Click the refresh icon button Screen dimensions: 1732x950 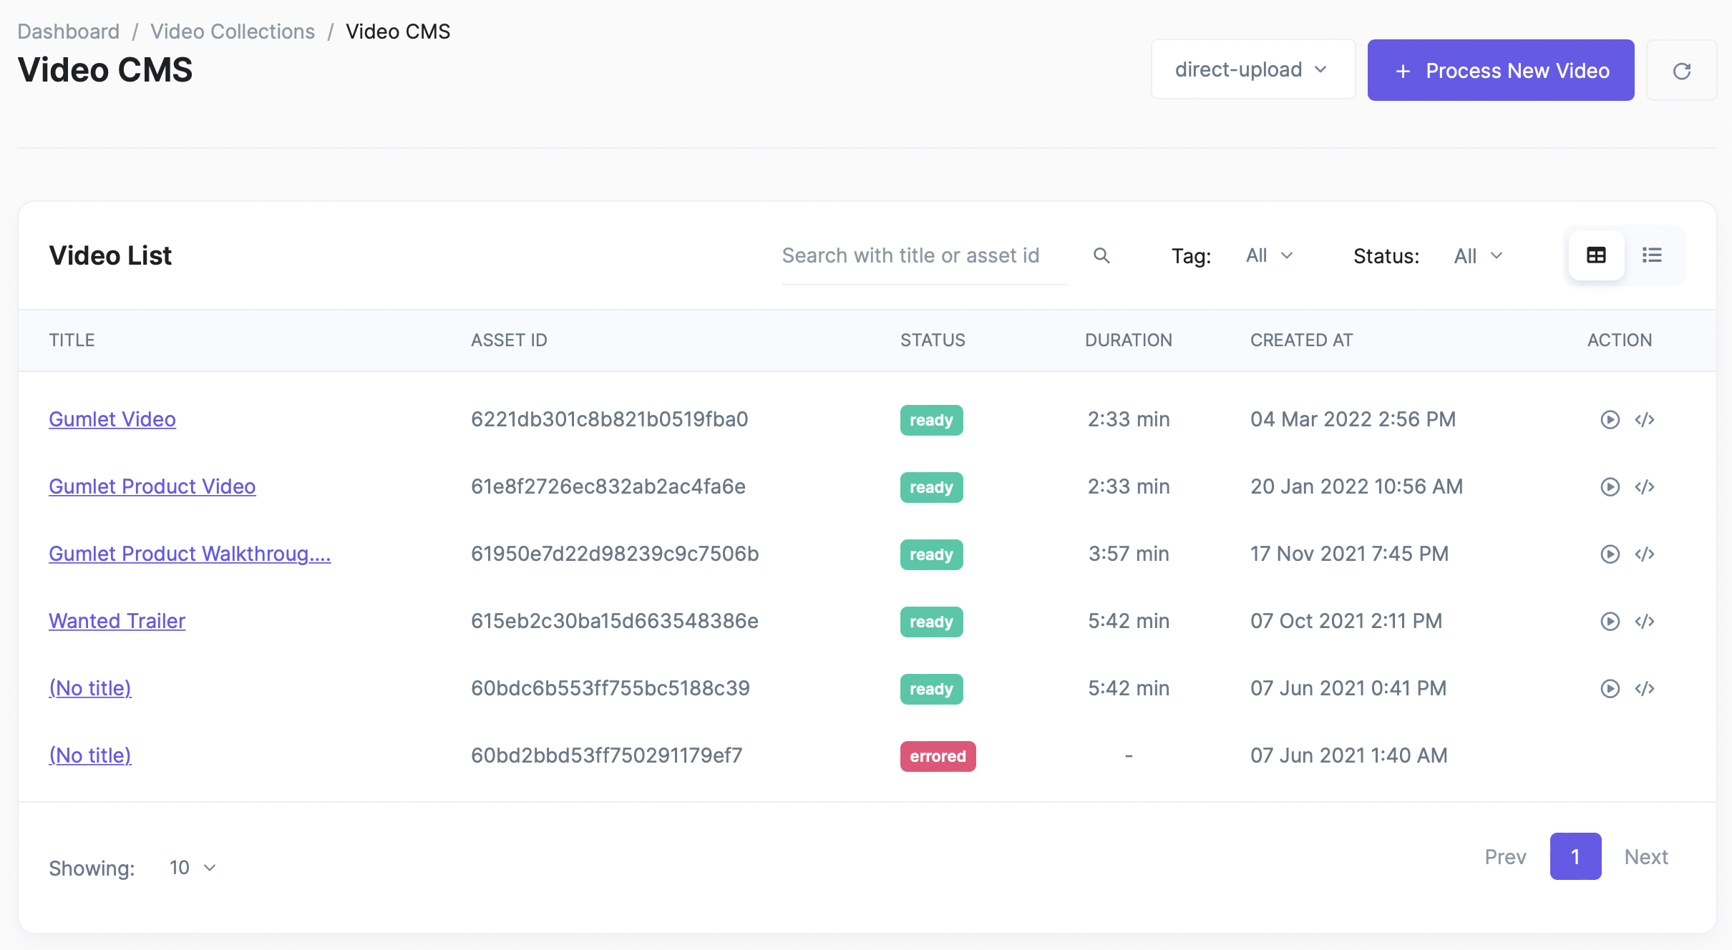pyautogui.click(x=1681, y=71)
